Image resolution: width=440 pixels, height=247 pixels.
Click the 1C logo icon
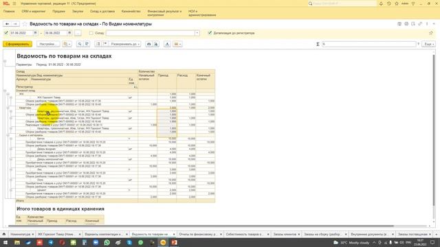coord(6,3)
